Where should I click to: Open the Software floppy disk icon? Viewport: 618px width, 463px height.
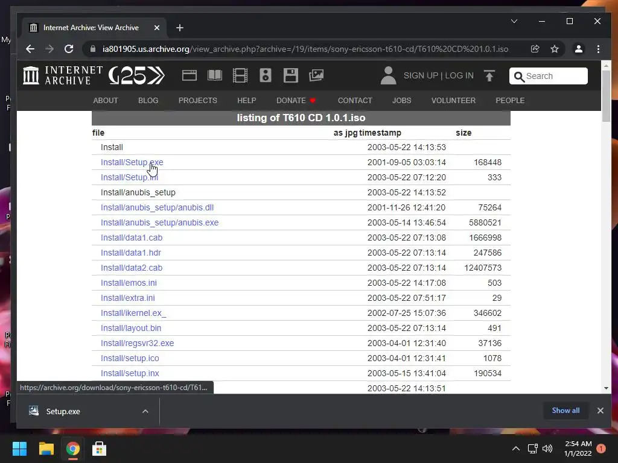[x=291, y=75]
